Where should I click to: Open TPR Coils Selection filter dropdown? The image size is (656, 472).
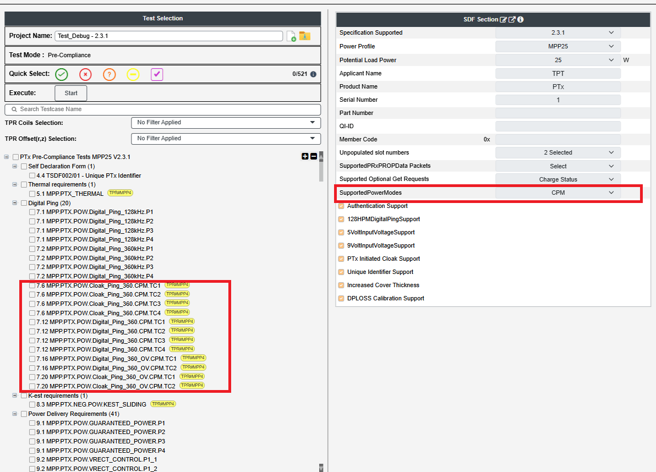226,123
